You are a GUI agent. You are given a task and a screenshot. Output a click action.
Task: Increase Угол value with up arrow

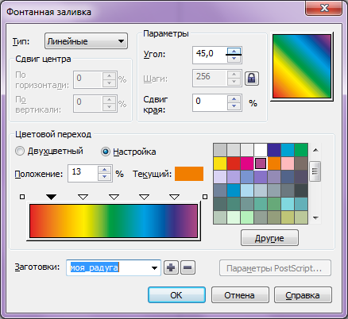(x=234, y=51)
